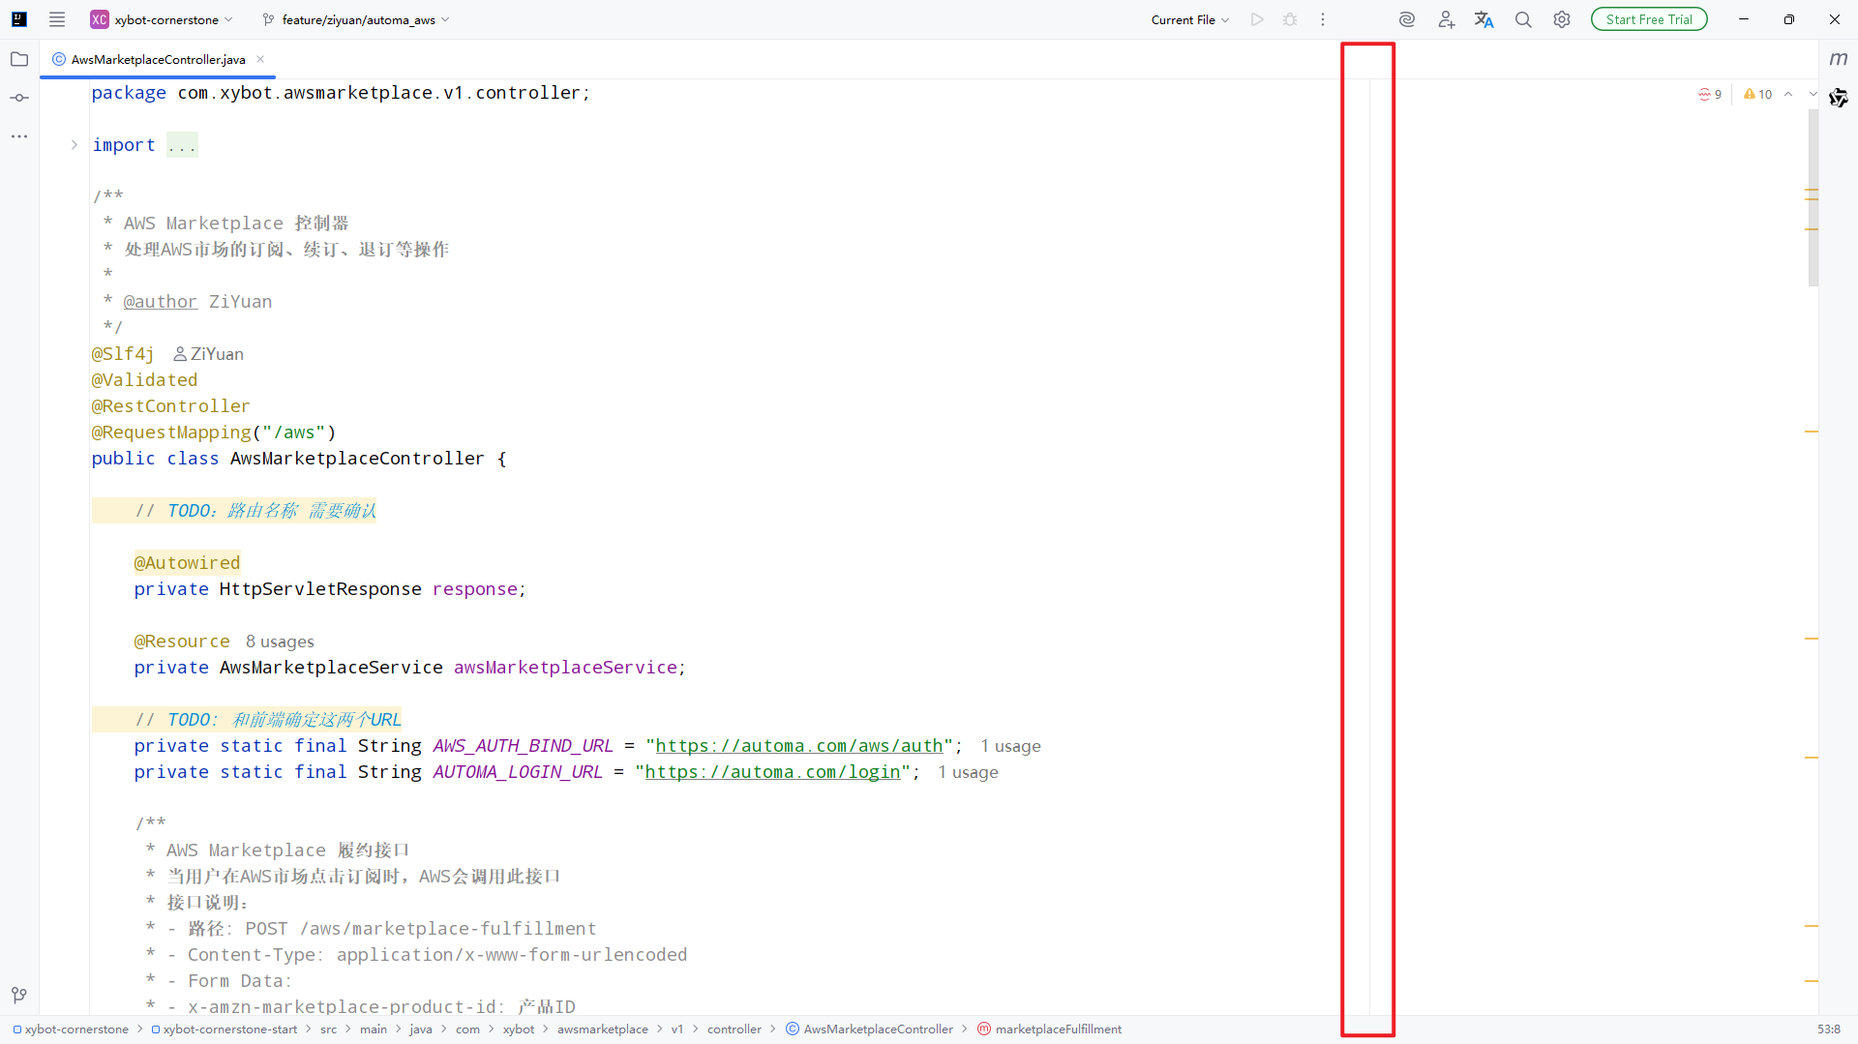Click the awsmarketplace breadcrumb
The width and height of the screenshot is (1858, 1044).
[x=603, y=1029]
